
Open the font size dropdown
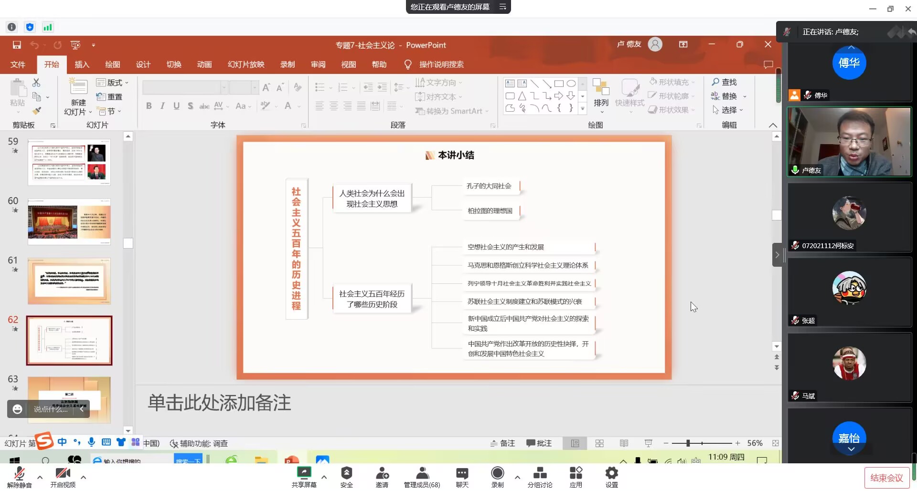tap(255, 87)
